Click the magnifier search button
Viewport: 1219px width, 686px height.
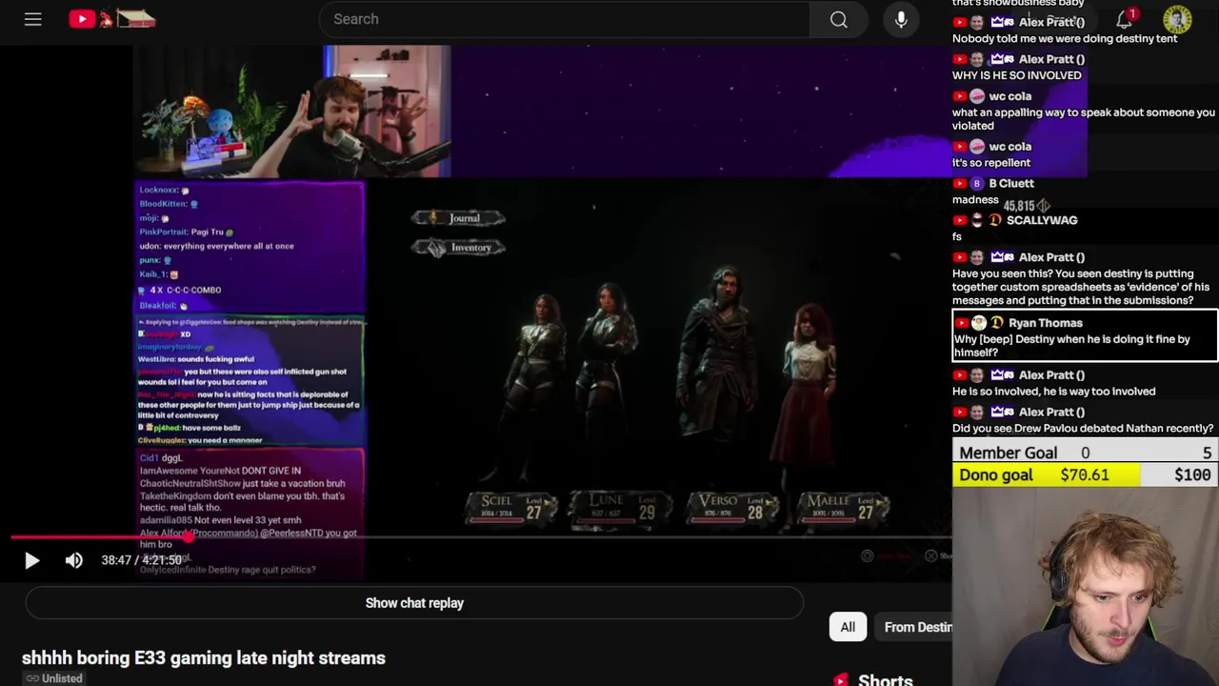(x=839, y=19)
